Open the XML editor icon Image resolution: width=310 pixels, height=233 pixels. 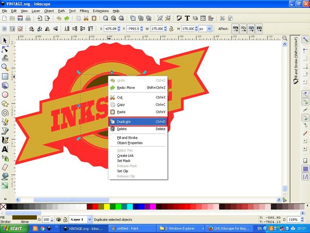tap(203, 18)
